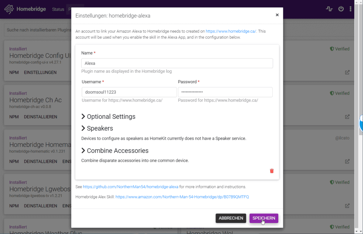Open the homebridge.ca link in the description
This screenshot has width=363, height=234.
[x=231, y=31]
